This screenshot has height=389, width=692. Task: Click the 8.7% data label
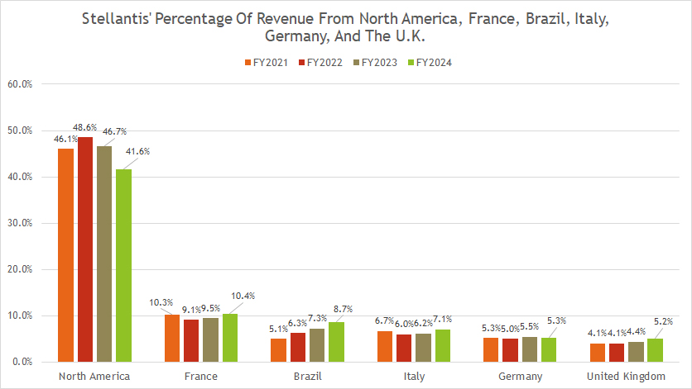[343, 309]
